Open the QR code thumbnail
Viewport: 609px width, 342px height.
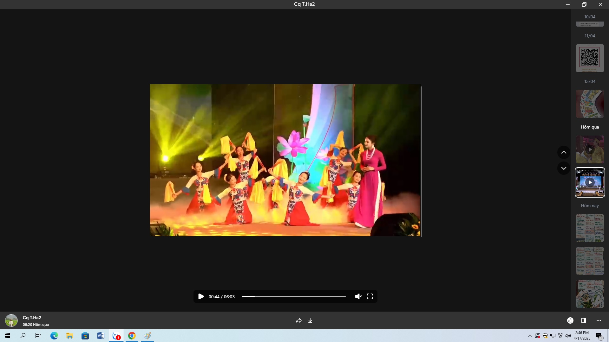click(x=590, y=58)
